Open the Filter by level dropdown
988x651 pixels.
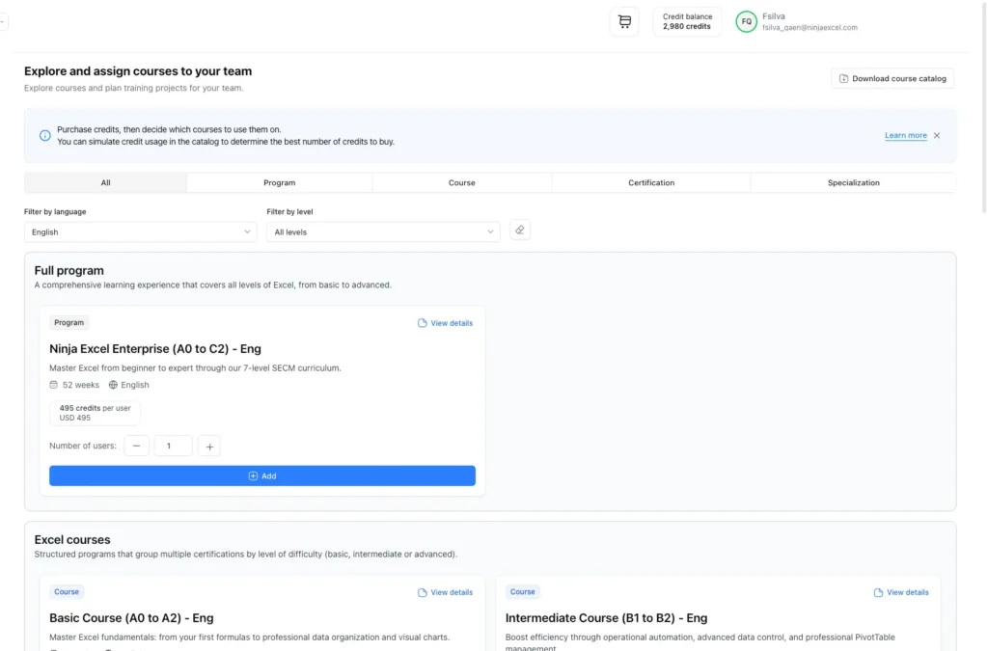pos(383,231)
